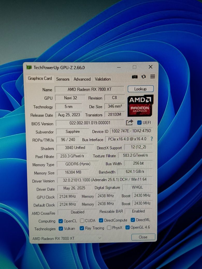
Task: Click the Transistors value 28100M
Action: [x=114, y=114]
